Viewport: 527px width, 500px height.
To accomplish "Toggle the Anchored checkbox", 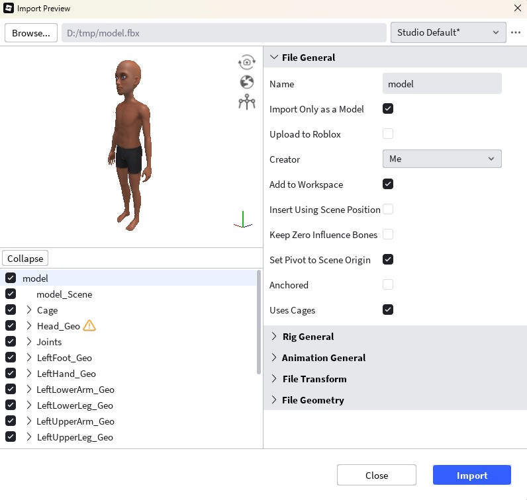I will click(388, 284).
